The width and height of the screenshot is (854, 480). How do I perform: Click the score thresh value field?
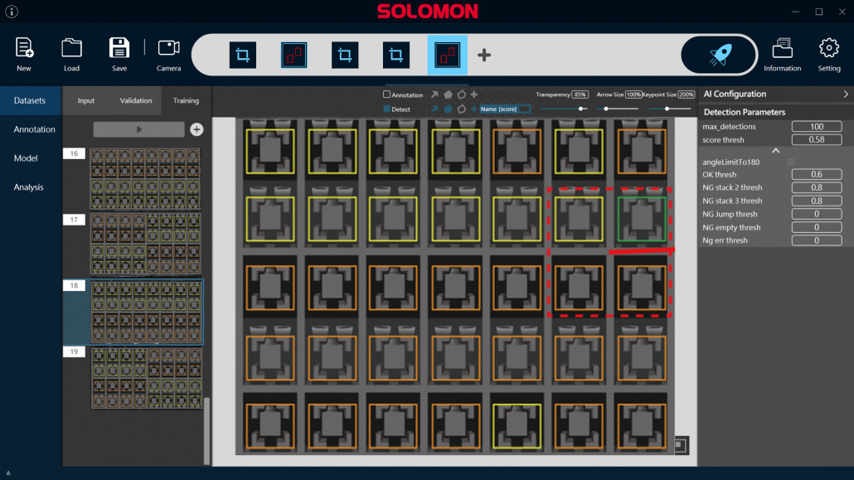816,140
